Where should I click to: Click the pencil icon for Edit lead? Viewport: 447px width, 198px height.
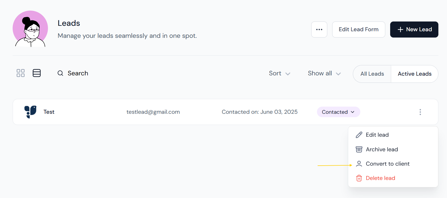pos(359,135)
